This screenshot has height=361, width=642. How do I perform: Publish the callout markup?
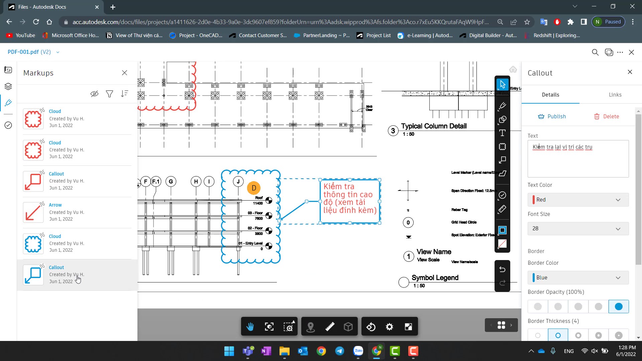tap(552, 116)
